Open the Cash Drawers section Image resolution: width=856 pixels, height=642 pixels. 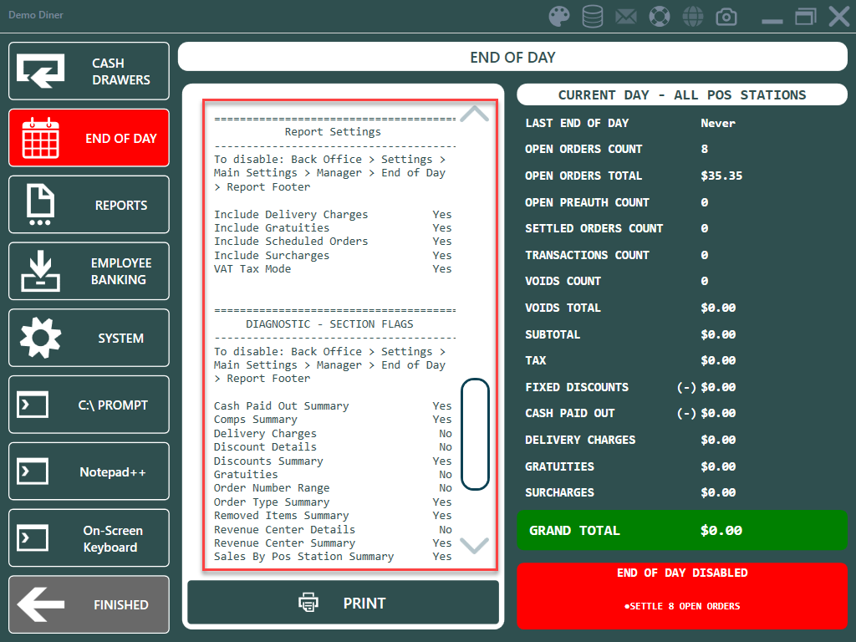89,72
